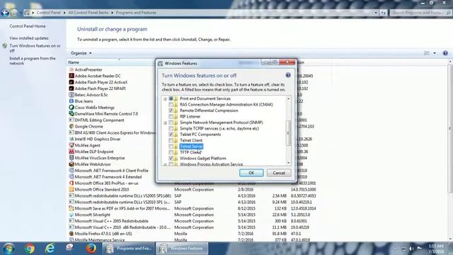This screenshot has height=255, width=453.
Task: Click scroll-down arrow in features list
Action: tap(288, 163)
